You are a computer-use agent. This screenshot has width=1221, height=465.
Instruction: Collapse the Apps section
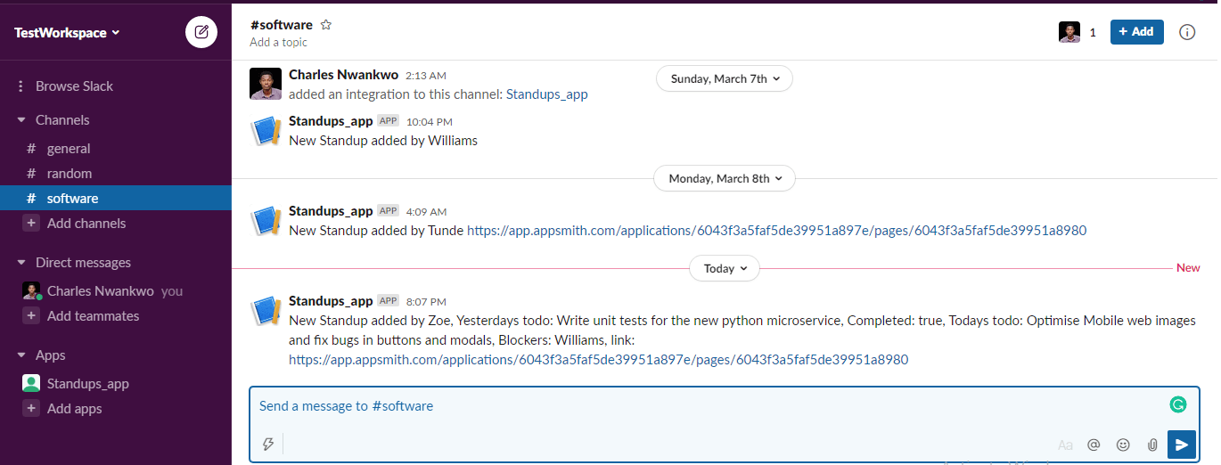click(x=21, y=355)
